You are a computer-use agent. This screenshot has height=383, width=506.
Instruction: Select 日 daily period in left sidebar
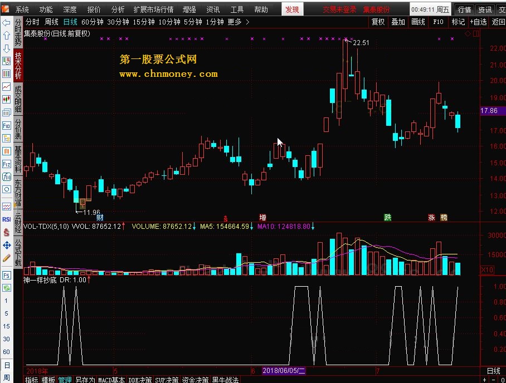click(x=7, y=366)
